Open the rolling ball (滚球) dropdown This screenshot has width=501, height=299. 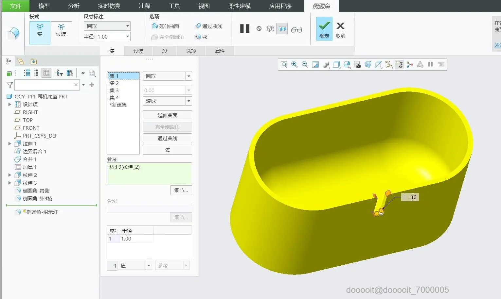click(x=188, y=101)
